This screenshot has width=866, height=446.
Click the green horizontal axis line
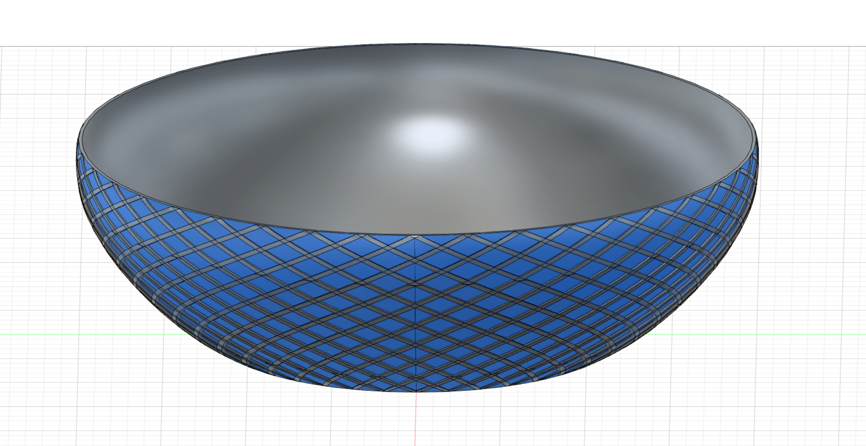tap(94, 334)
